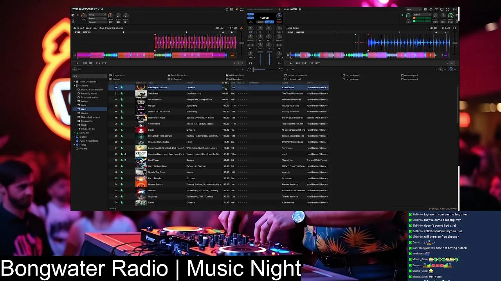Click the deck A letter icon
The image size is (501, 281).
tap(241, 28)
